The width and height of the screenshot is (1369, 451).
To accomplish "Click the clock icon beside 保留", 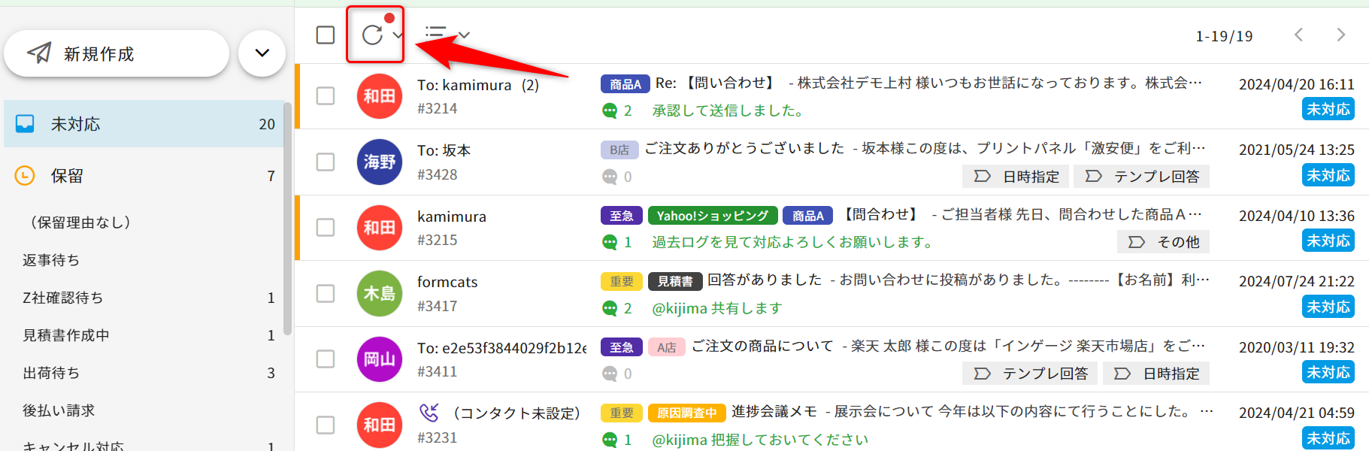I will click(x=25, y=176).
